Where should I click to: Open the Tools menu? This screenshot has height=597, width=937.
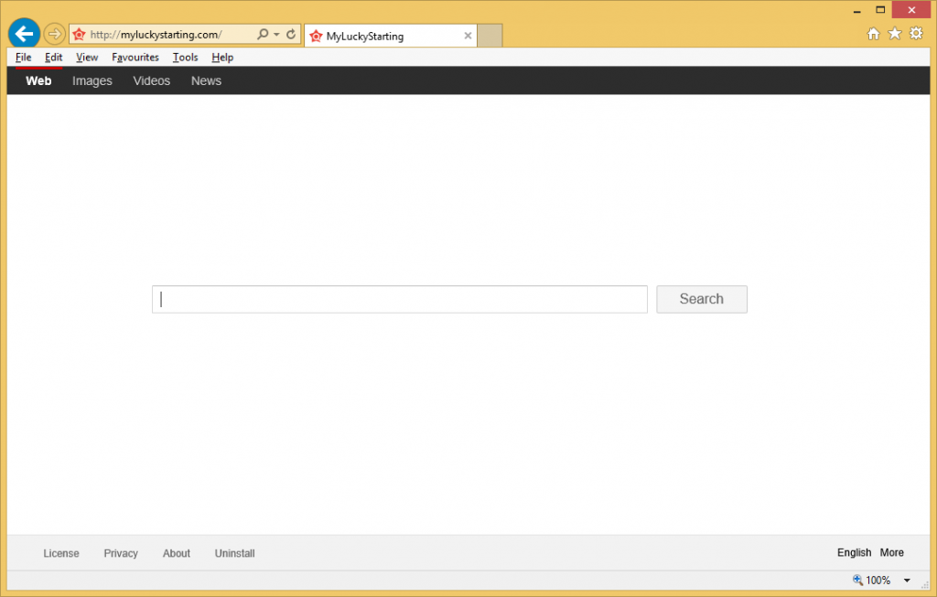[185, 58]
